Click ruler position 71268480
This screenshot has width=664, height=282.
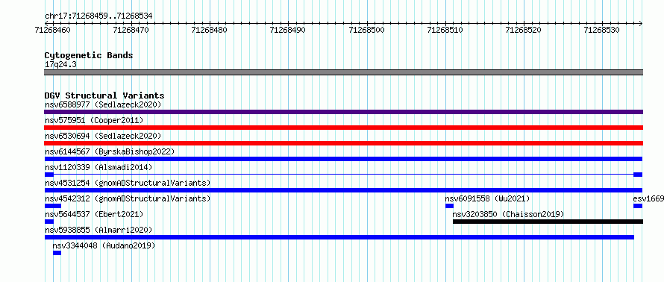tap(210, 30)
